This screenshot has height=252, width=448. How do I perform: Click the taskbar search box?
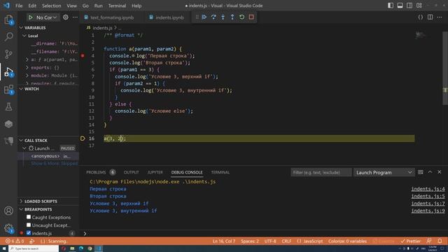pyautogui.click(x=34, y=248)
